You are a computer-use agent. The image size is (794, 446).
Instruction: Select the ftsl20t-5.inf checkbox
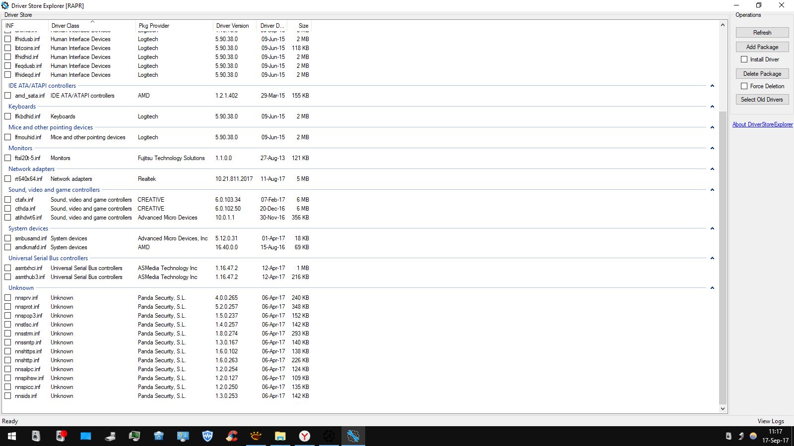(7, 158)
